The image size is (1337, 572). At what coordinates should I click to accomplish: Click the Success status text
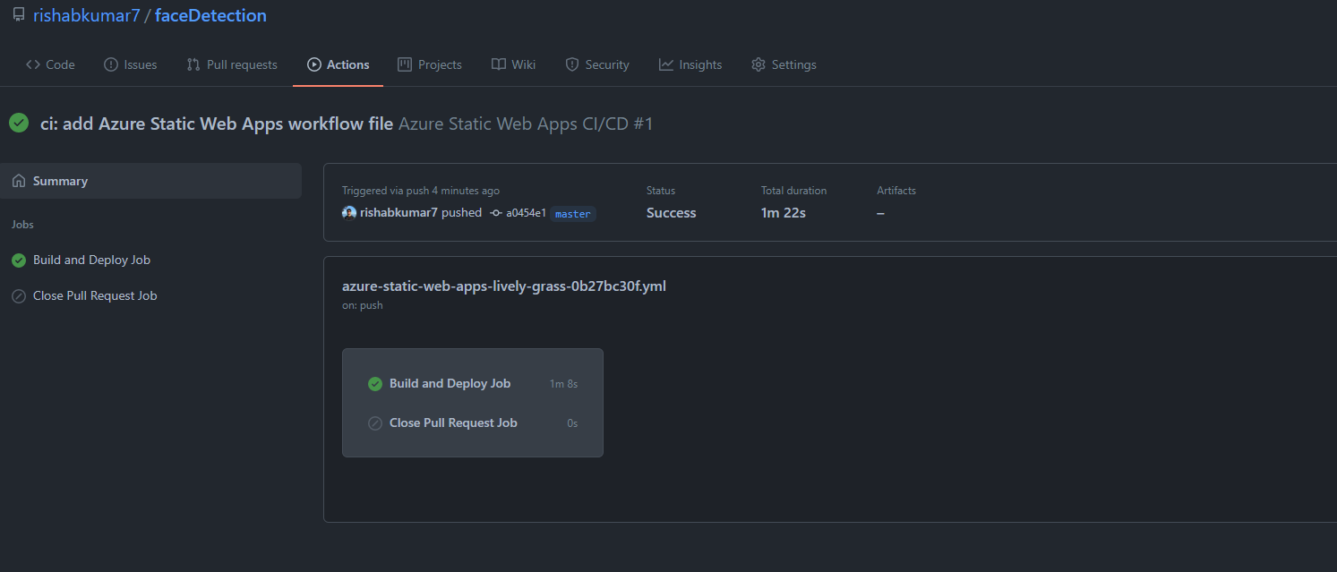[x=671, y=213]
